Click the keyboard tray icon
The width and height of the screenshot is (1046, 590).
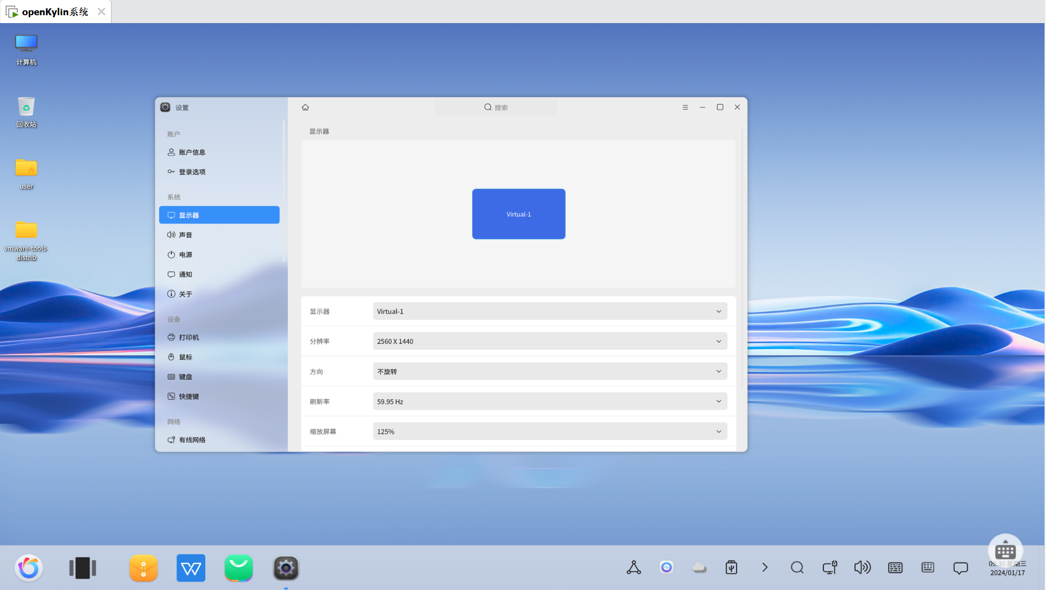pyautogui.click(x=895, y=568)
